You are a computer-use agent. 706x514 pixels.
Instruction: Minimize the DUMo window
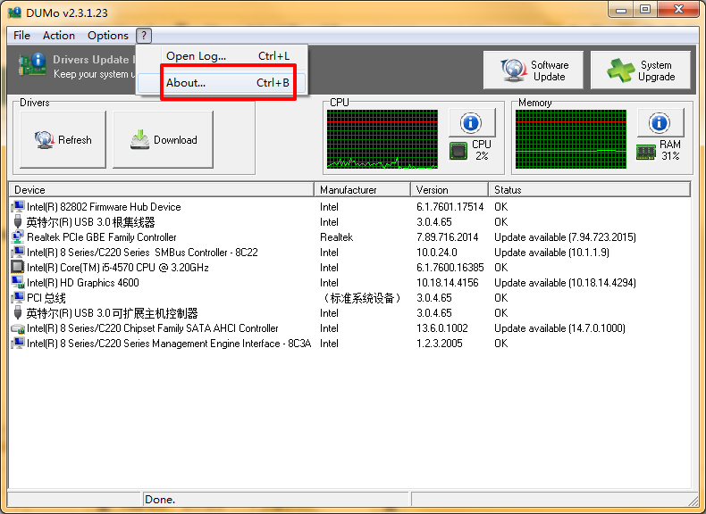(621, 10)
